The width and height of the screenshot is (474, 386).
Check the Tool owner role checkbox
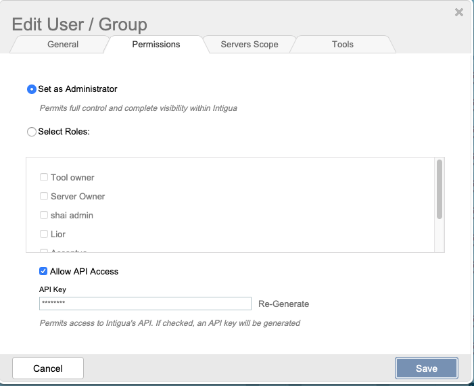coord(44,177)
